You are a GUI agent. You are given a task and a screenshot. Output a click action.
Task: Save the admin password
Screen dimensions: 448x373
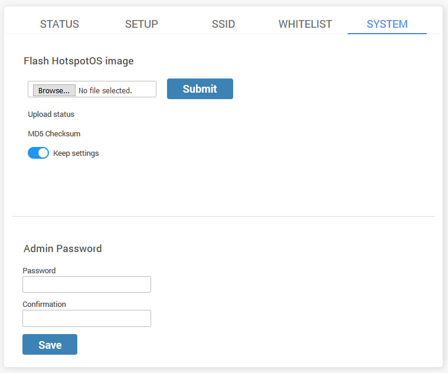point(50,345)
